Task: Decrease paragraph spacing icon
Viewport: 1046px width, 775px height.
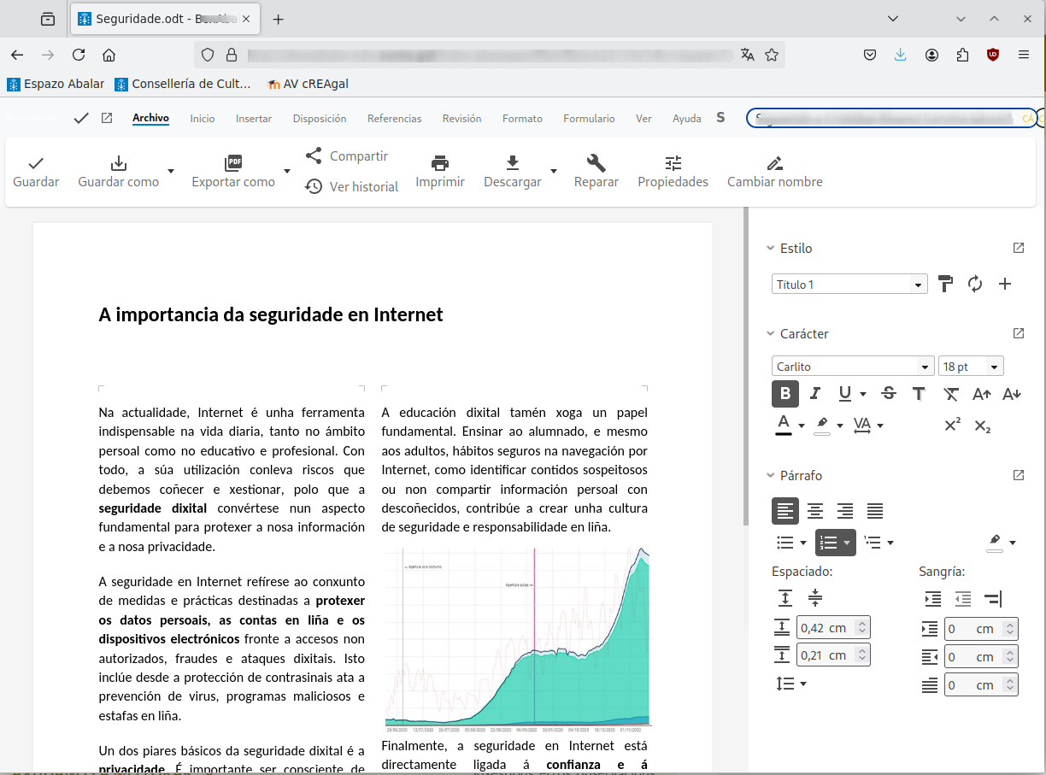Action: click(x=815, y=598)
